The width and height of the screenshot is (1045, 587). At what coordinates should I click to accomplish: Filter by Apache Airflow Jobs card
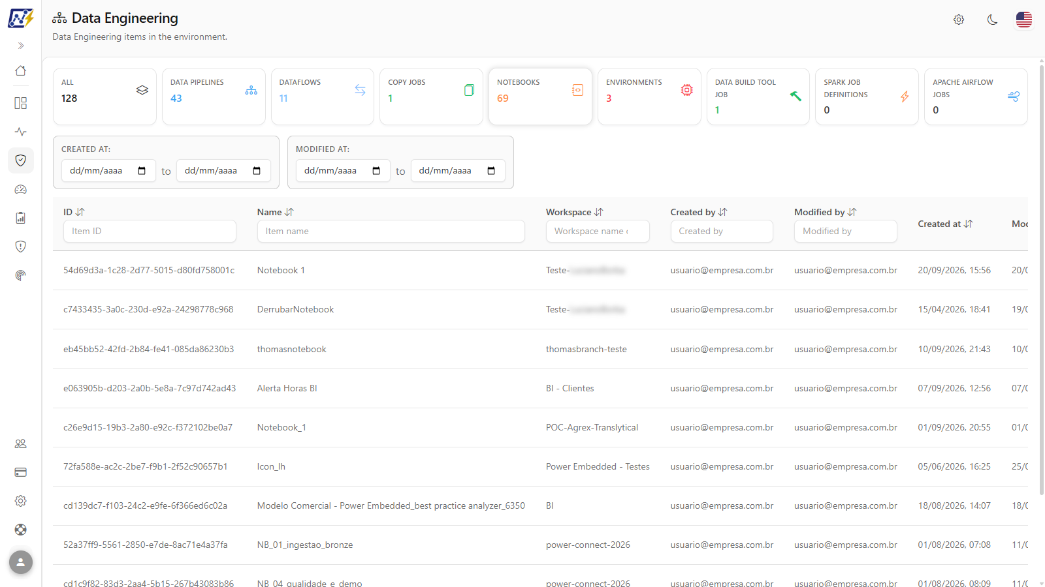click(976, 97)
